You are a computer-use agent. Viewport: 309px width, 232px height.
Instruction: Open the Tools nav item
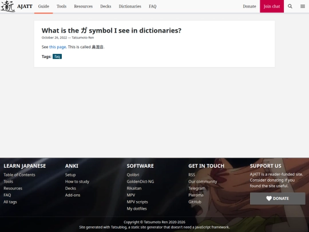[61, 6]
